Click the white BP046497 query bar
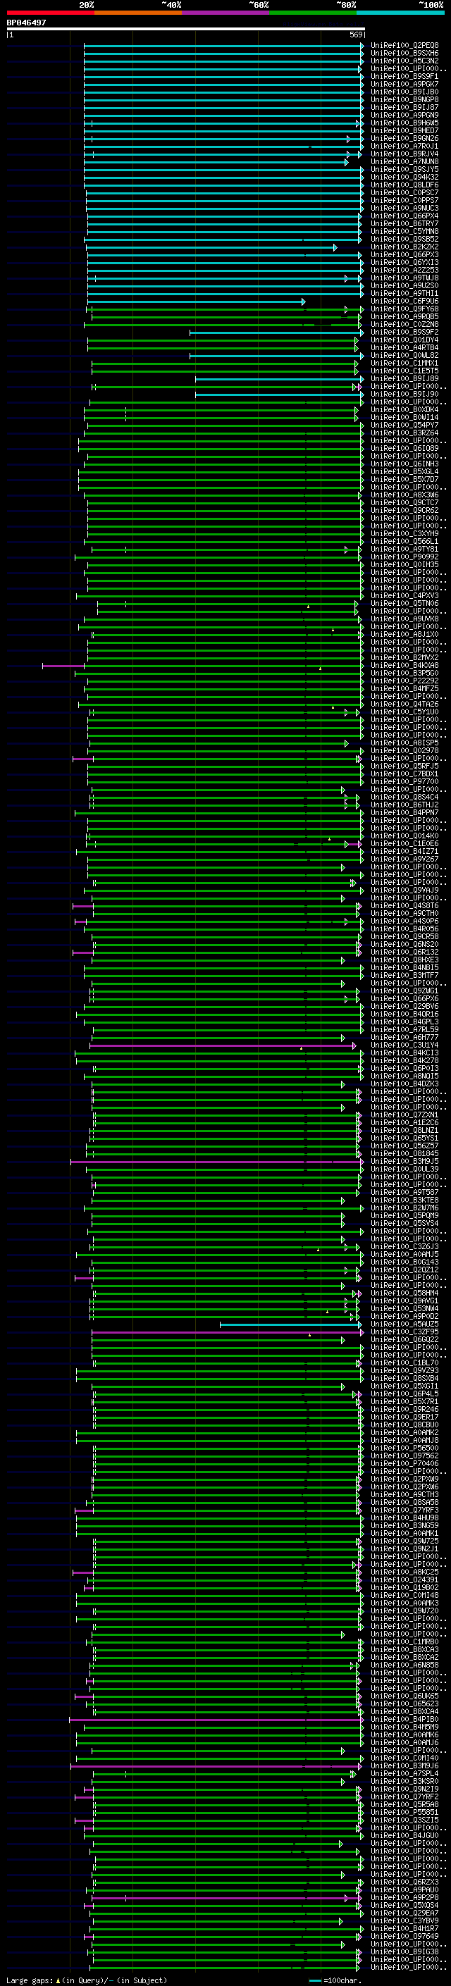 (186, 28)
